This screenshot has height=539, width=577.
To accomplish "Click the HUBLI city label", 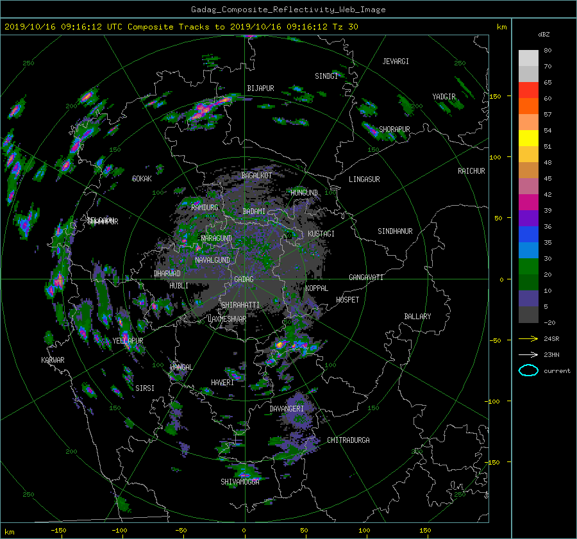I will pyautogui.click(x=178, y=286).
